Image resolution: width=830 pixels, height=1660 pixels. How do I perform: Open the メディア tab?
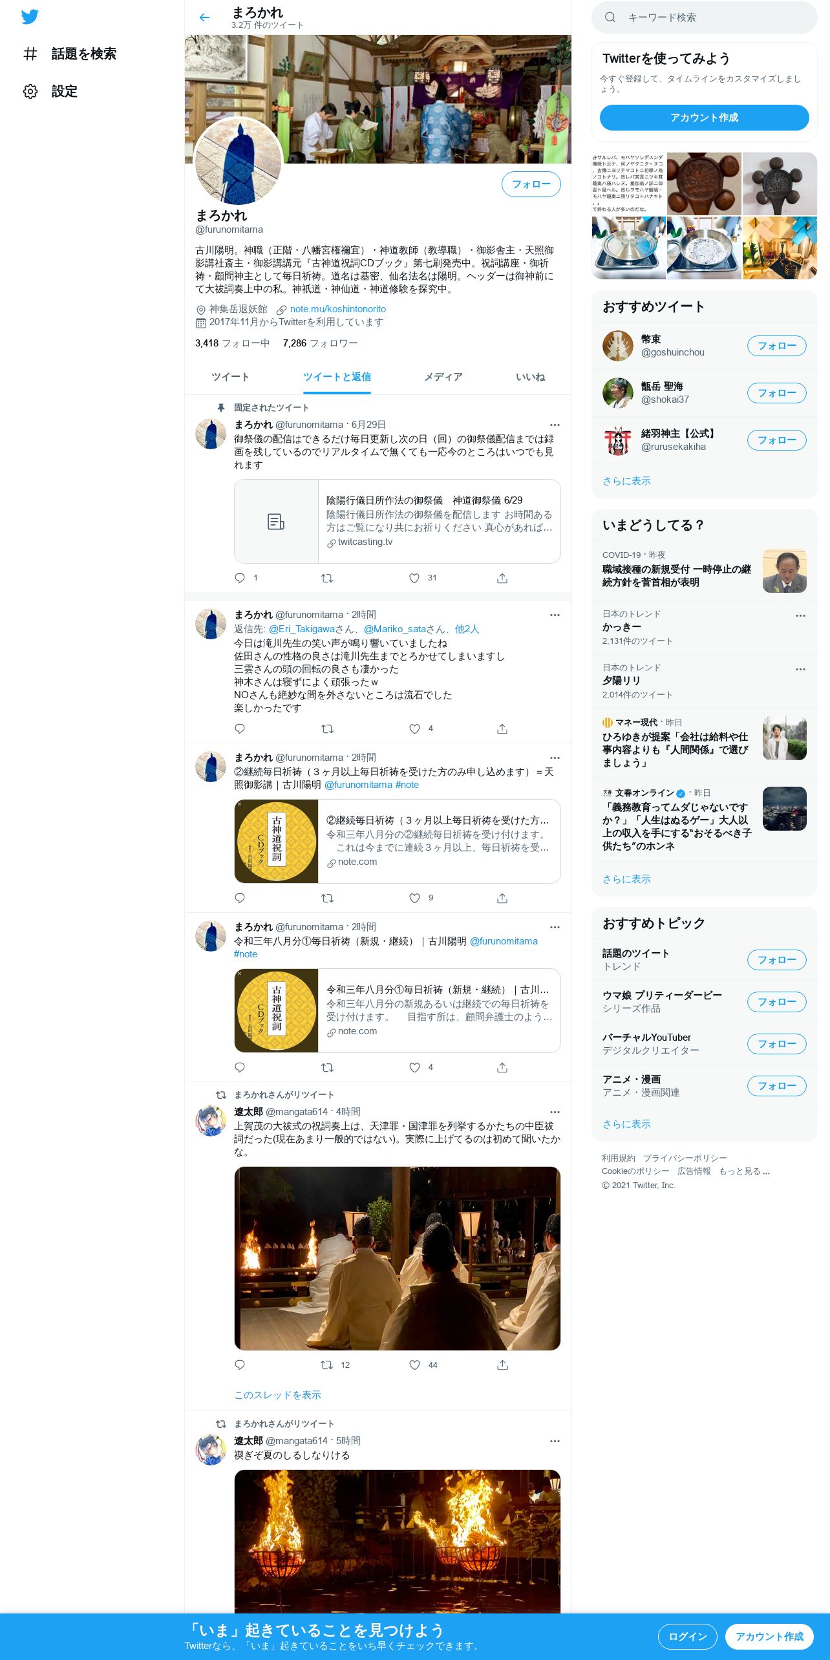[x=443, y=377]
